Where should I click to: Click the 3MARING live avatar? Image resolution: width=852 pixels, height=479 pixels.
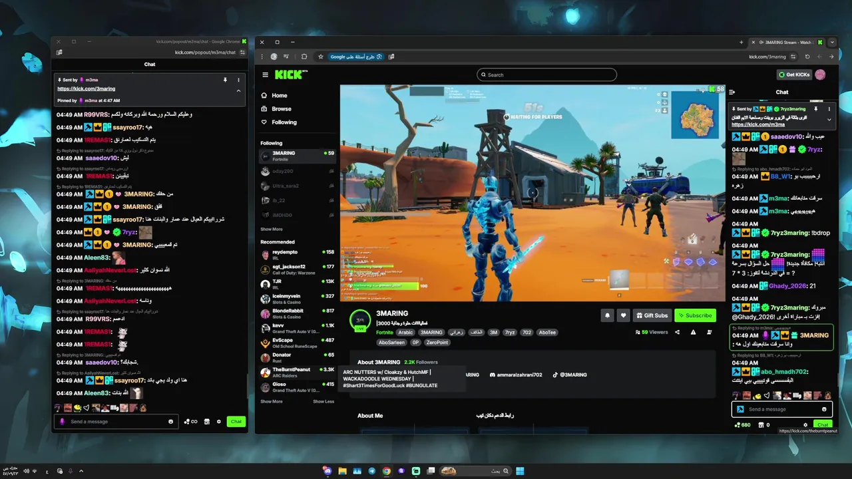coord(360,321)
